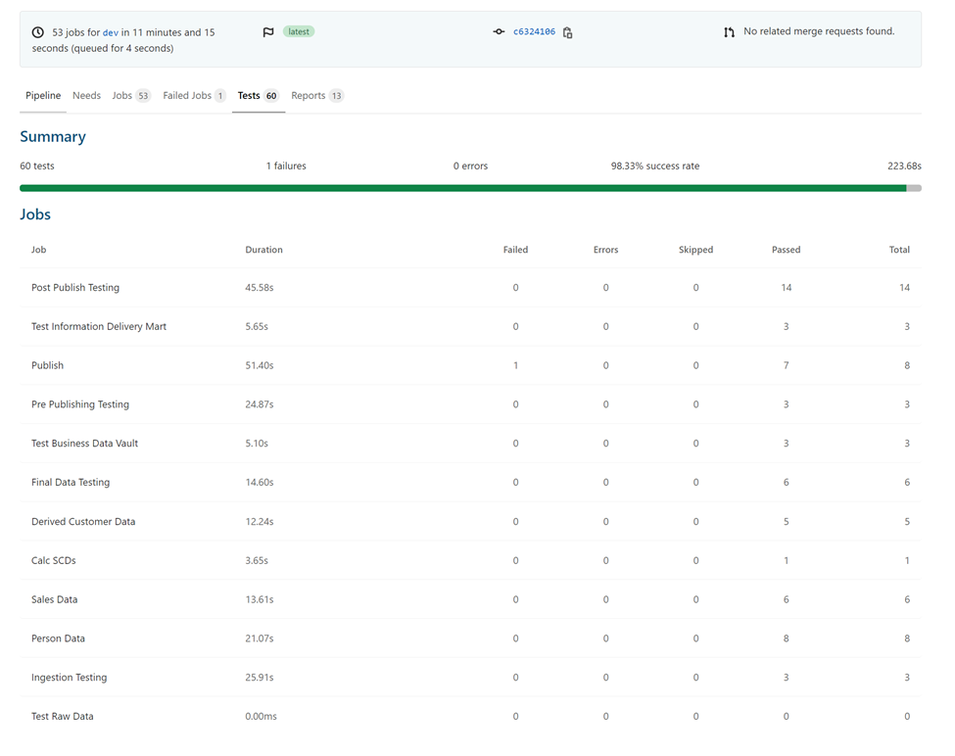Open Post Publish Testing job

(470, 287)
